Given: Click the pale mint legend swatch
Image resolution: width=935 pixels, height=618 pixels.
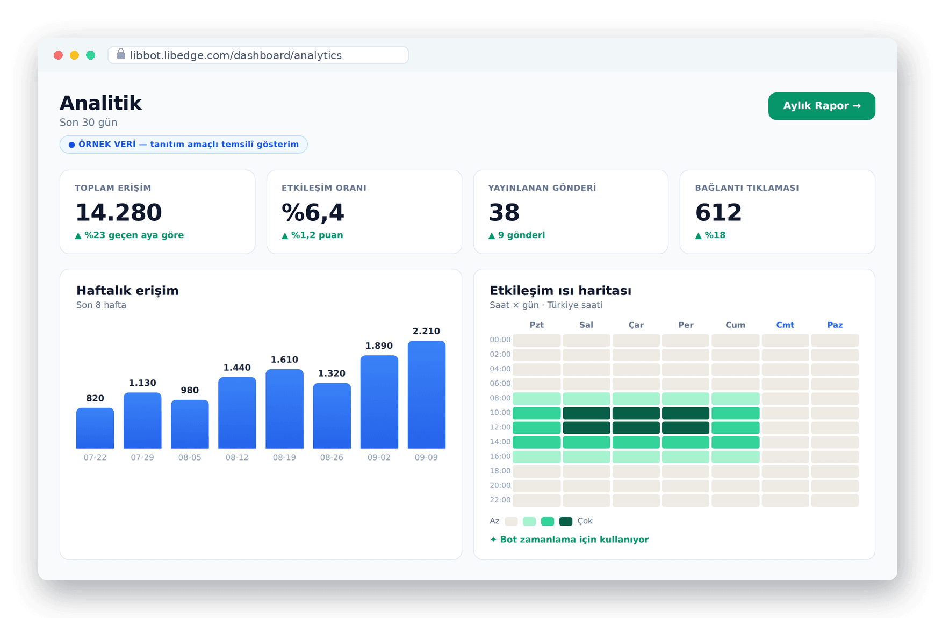Looking at the screenshot, I should 529,521.
